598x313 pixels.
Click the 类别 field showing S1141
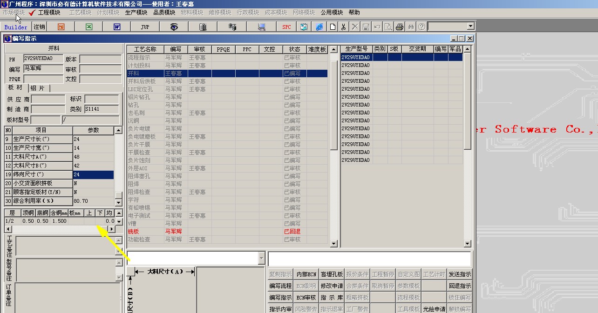102,109
